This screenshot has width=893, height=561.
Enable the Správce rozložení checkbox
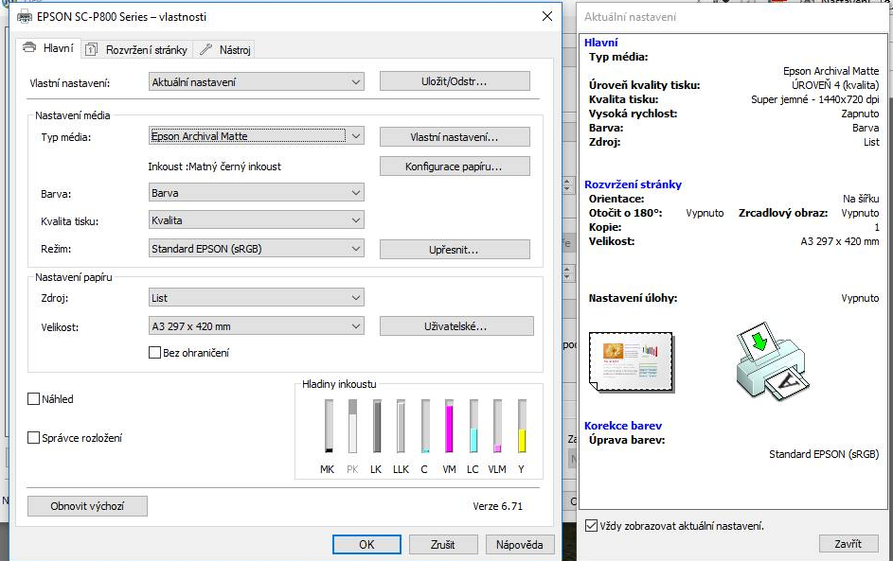(33, 437)
